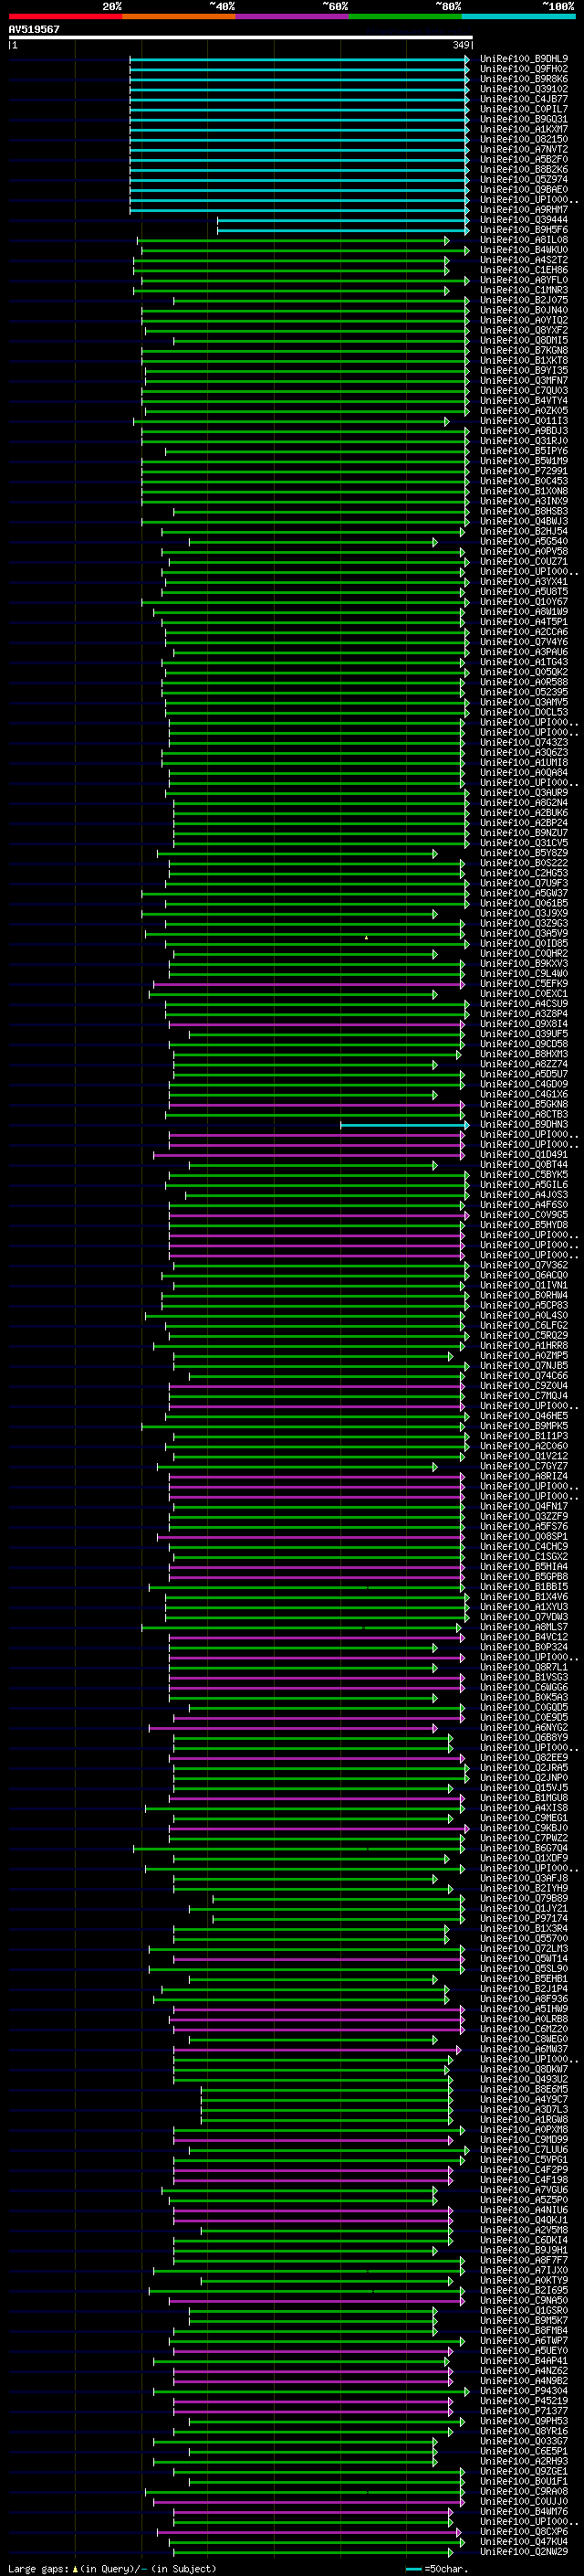Select hit label UniRef100_A1KXM7
Viewport: 584px width, 2576px height.
[x=523, y=129]
